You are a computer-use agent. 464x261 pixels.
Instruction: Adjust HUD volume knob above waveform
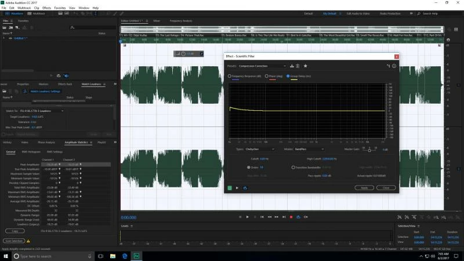click(x=183, y=54)
